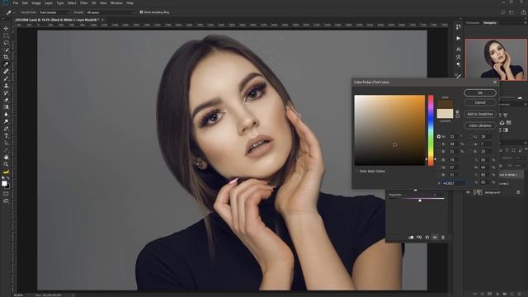Toggle Show Sampling Ring checkbox

point(141,12)
